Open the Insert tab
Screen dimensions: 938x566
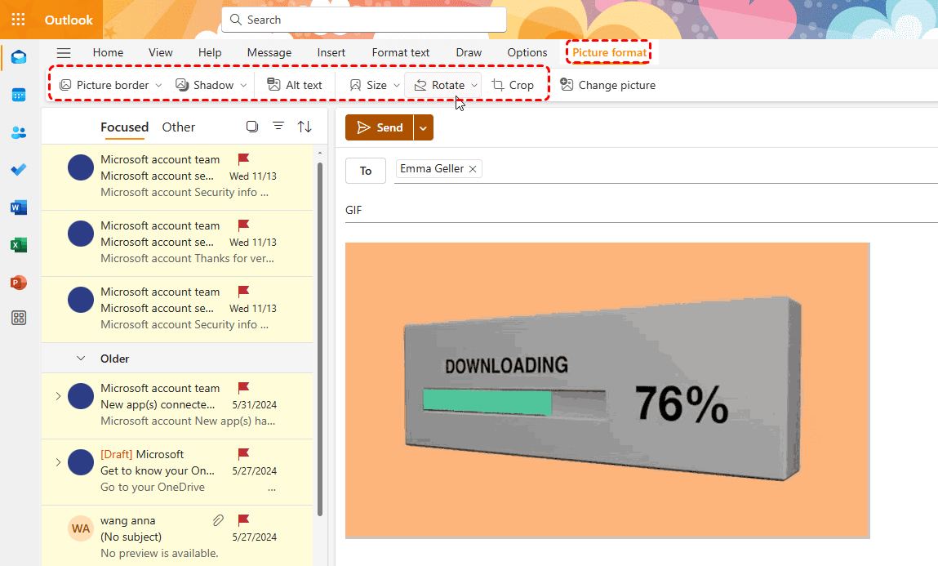[x=331, y=52]
